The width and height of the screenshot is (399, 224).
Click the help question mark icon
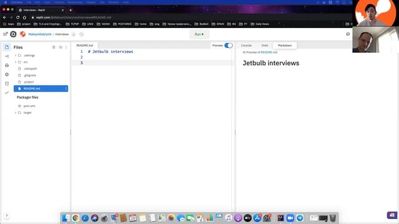[7, 216]
